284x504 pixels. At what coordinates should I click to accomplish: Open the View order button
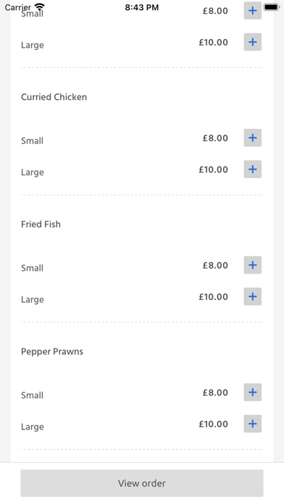point(142,483)
